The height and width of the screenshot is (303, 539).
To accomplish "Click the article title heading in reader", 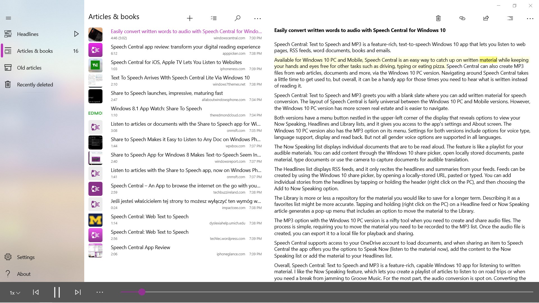I will click(x=360, y=30).
